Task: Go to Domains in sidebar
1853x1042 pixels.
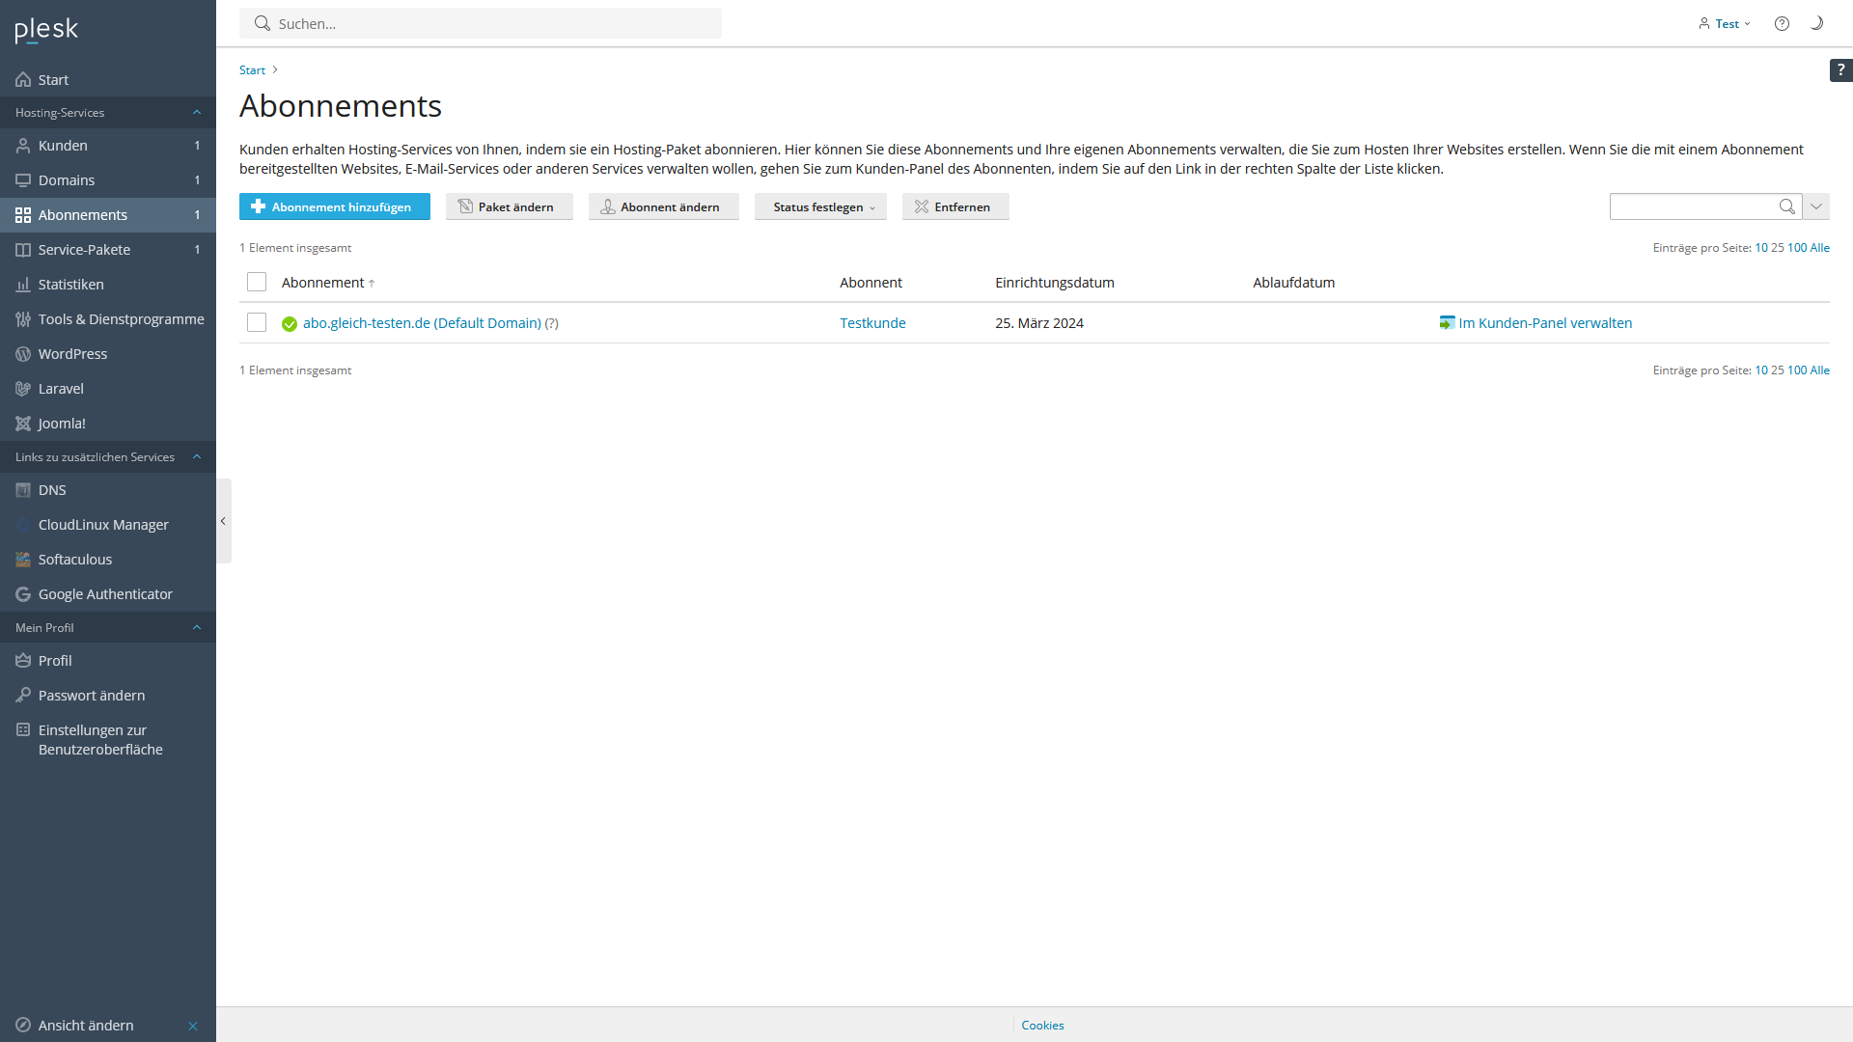Action: [x=67, y=180]
